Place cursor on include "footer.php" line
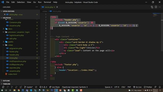The height and width of the screenshot is (92, 163). click(x=66, y=65)
